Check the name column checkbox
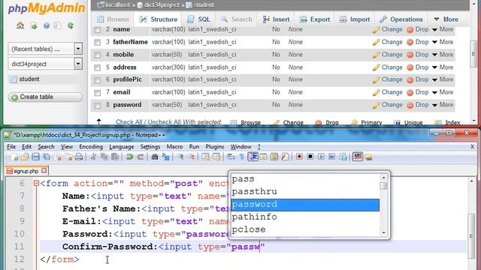 (x=97, y=30)
